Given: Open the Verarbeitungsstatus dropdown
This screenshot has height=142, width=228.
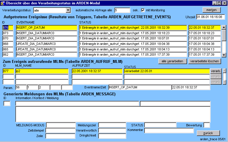Looking at the screenshot, I should tap(68, 10).
